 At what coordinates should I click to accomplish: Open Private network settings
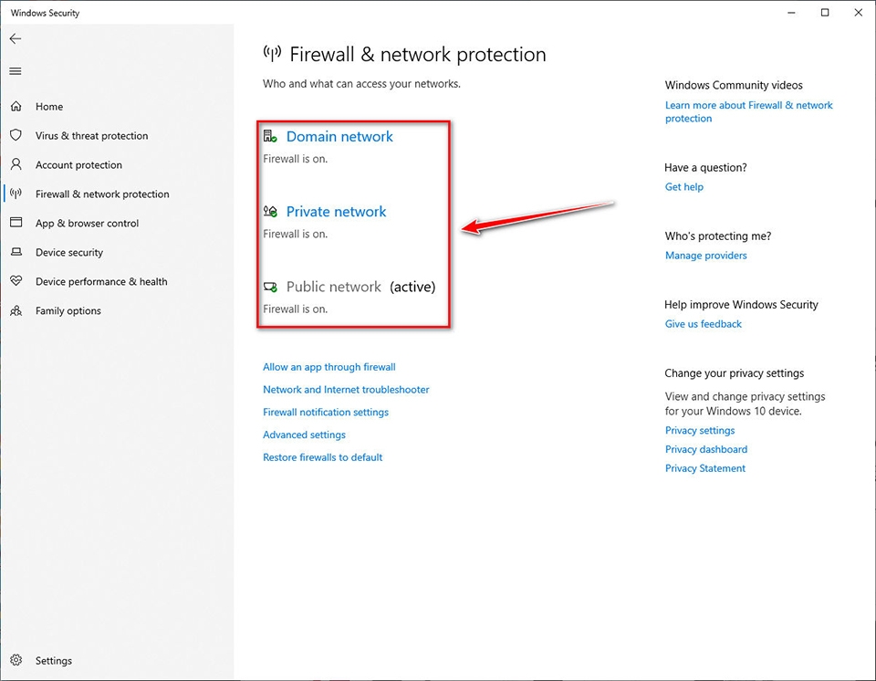tap(336, 211)
